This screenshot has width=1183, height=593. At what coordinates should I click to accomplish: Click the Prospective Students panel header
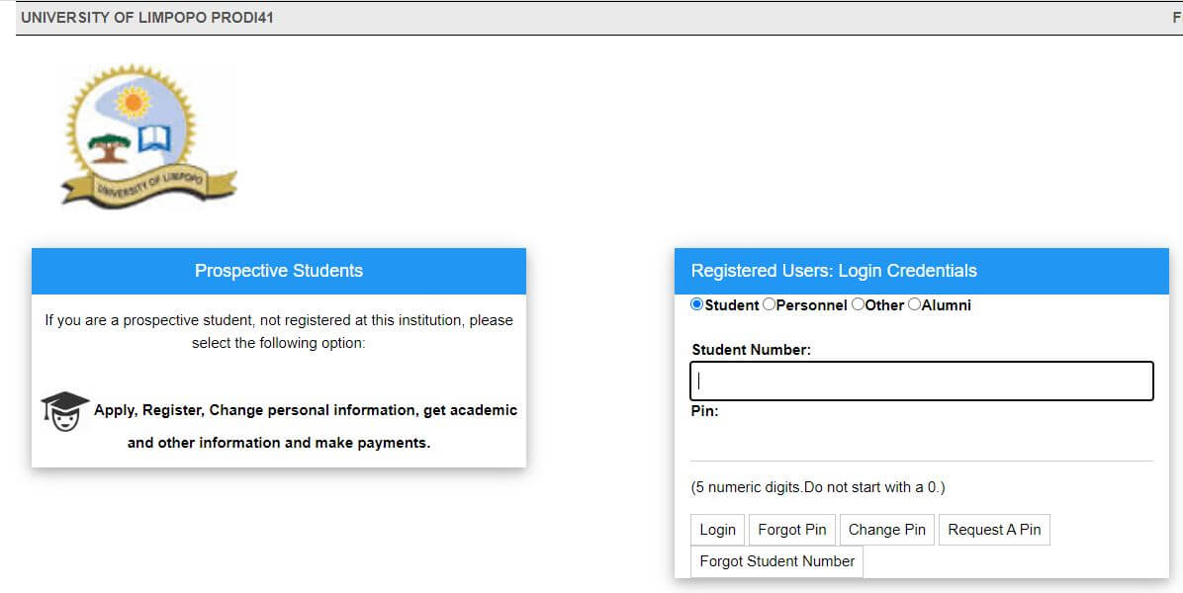(279, 271)
